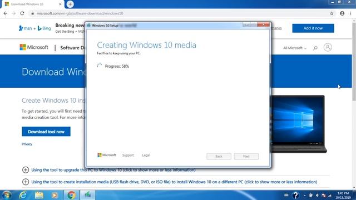Screen dimensions: 356x200
Task: Switch to Windows 10 Setup taskbar item
Action: 88,195
